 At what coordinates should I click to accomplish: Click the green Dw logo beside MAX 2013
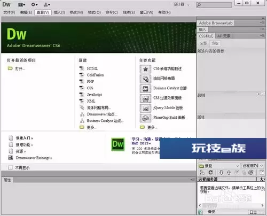pos(118,144)
